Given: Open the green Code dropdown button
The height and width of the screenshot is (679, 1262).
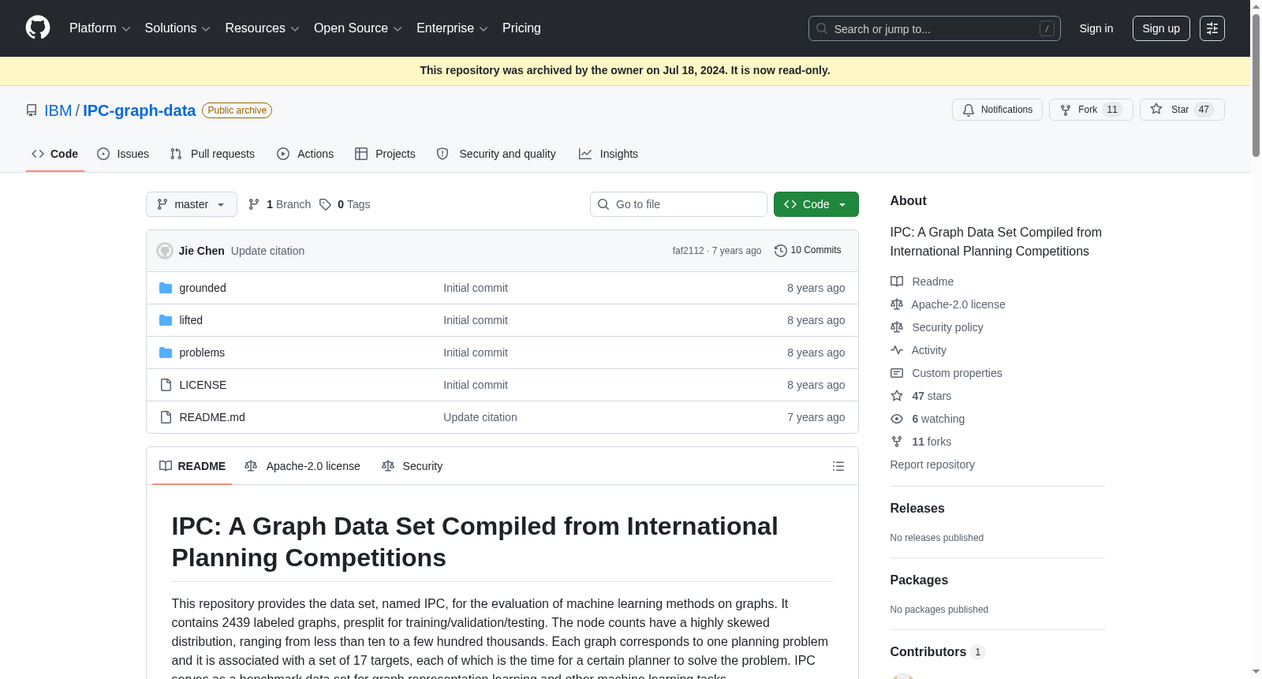Looking at the screenshot, I should pyautogui.click(x=816, y=204).
